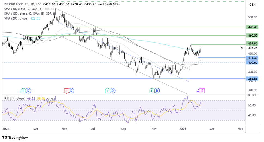Click the SMA 200 value 422.35
This screenshot has width=264, height=142.
(x=35, y=18)
